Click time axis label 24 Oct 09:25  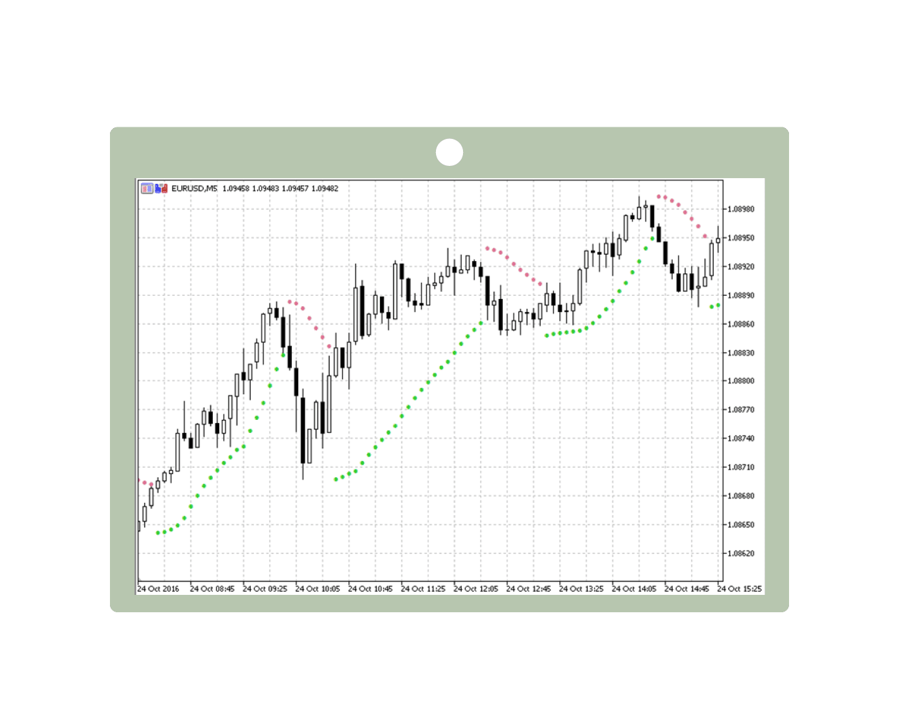pyautogui.click(x=265, y=588)
